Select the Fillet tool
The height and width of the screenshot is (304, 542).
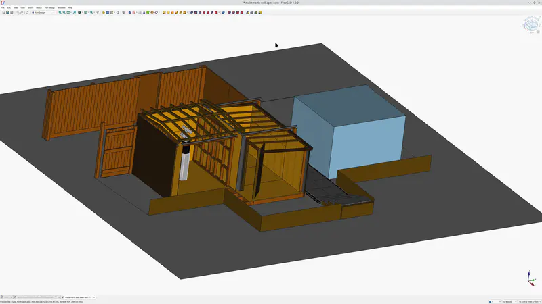(229, 12)
